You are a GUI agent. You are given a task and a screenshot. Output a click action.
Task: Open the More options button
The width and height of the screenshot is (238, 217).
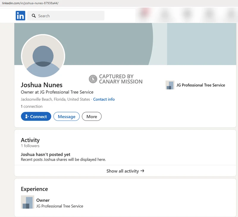(x=92, y=116)
